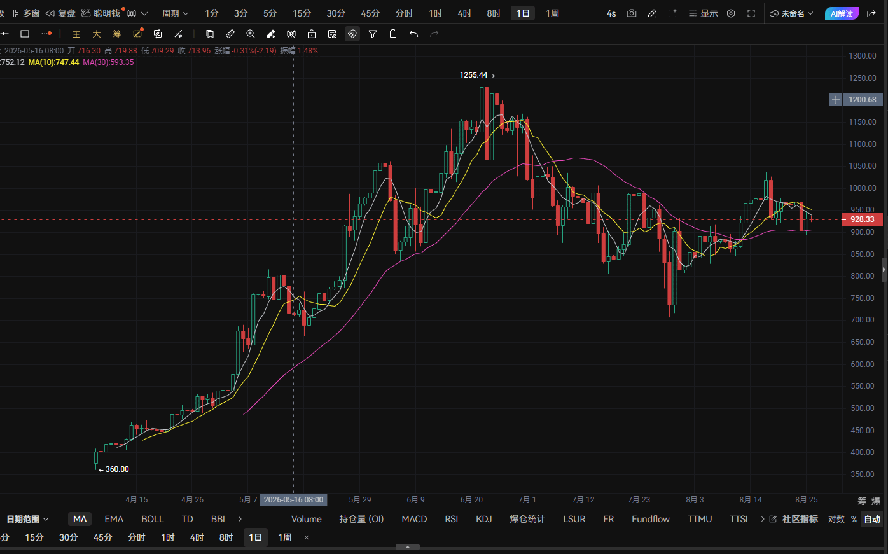Viewport: 888px width, 554px height.
Task: Expand the bottom panel handle
Action: [x=408, y=546]
